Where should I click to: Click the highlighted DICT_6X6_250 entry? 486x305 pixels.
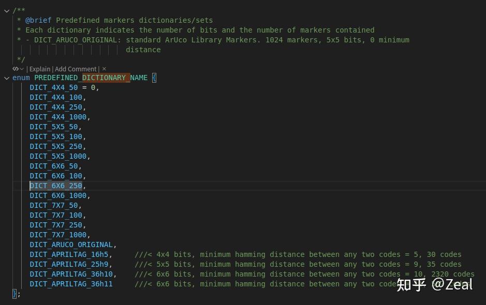tap(56, 186)
